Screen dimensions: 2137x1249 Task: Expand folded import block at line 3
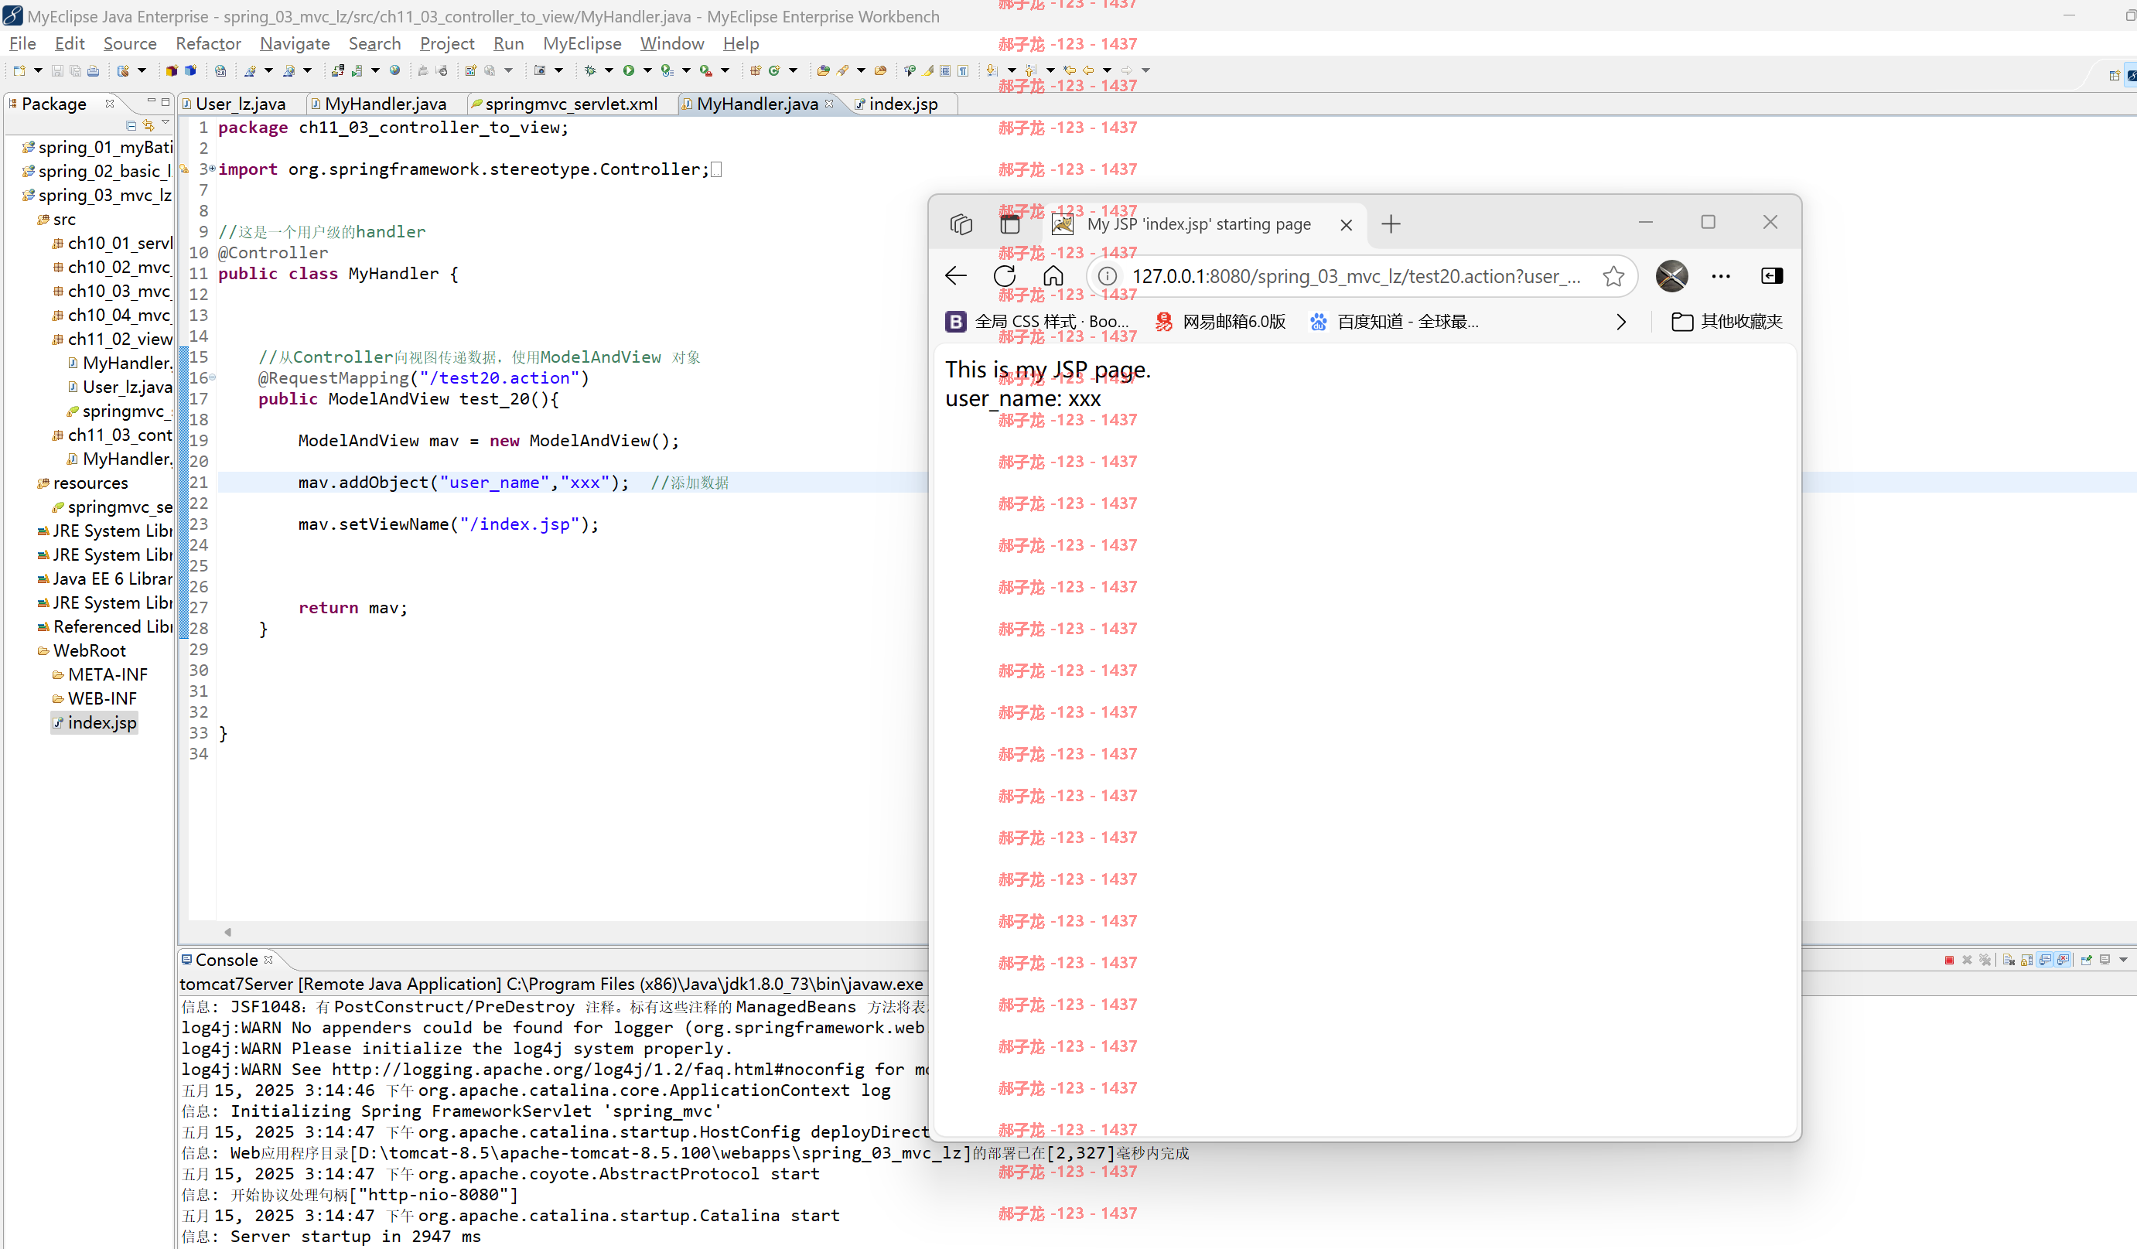coord(212,169)
